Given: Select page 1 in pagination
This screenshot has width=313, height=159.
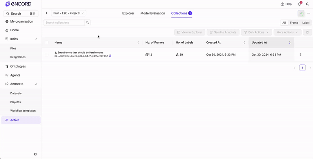Looking at the screenshot, I should [302, 68].
